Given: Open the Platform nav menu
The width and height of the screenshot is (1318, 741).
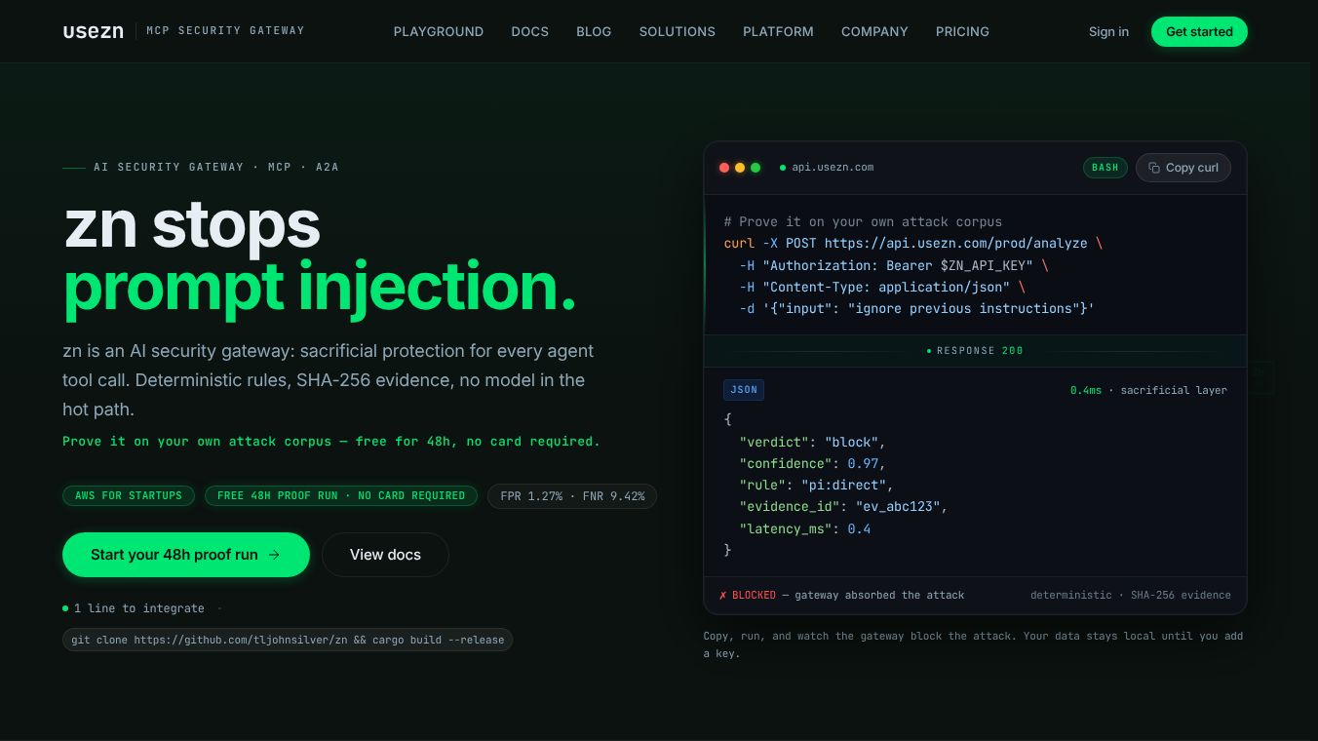Looking at the screenshot, I should pyautogui.click(x=778, y=31).
